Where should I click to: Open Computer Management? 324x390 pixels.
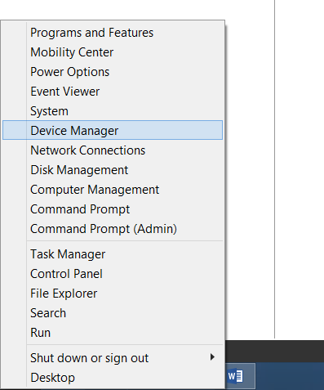[x=113, y=190]
